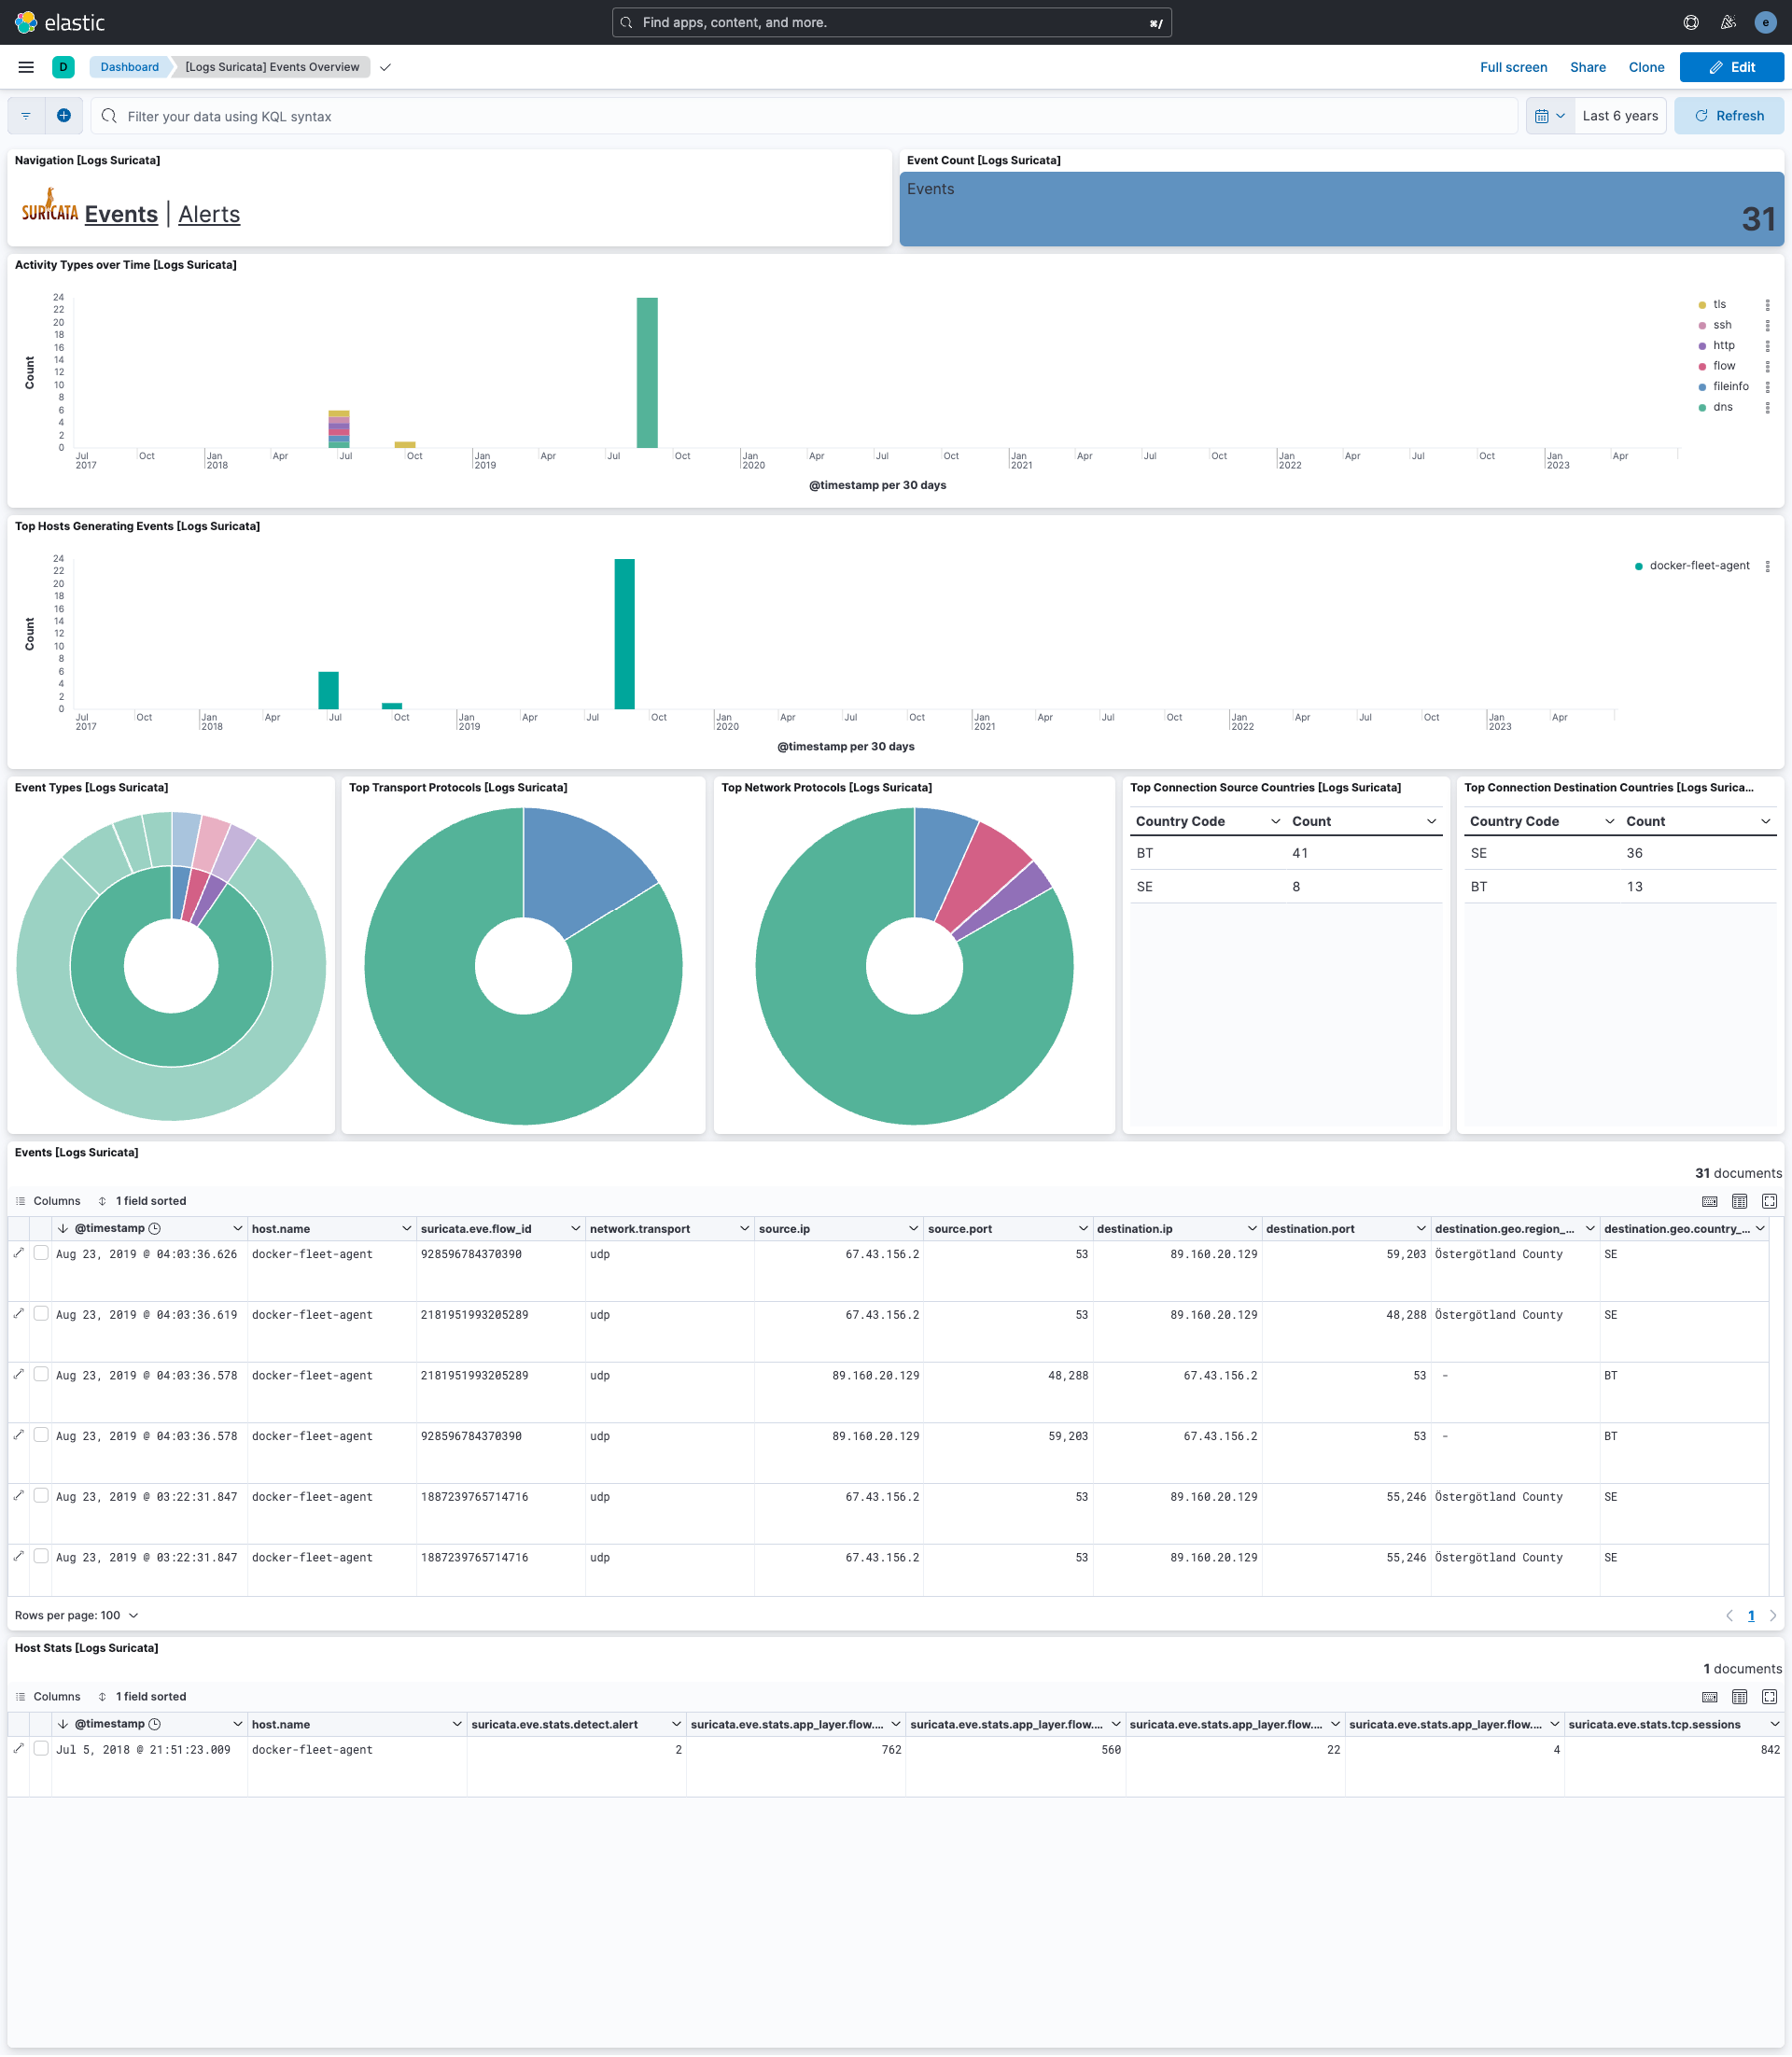Viewport: 1792px width, 2057px height.
Task: Open Rows per page 100 dropdown
Action: click(77, 1615)
